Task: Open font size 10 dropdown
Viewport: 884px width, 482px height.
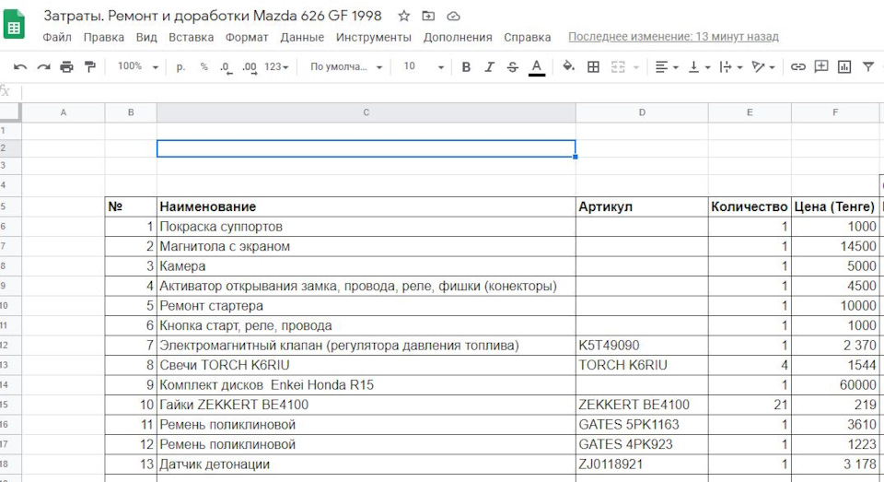Action: [x=424, y=66]
